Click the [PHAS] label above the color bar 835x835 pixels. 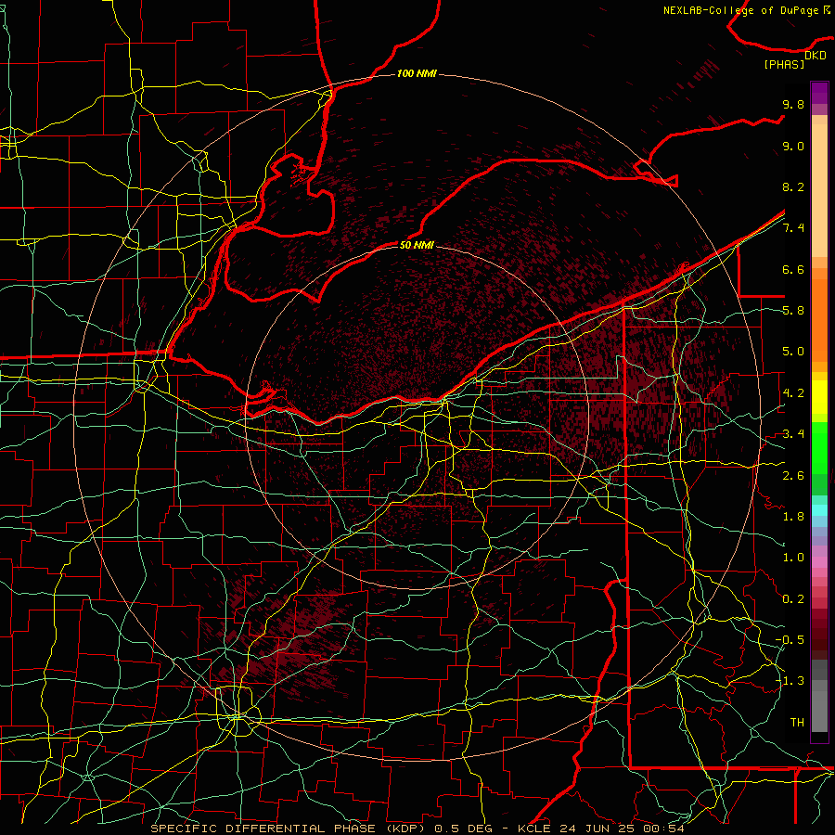[x=784, y=64]
